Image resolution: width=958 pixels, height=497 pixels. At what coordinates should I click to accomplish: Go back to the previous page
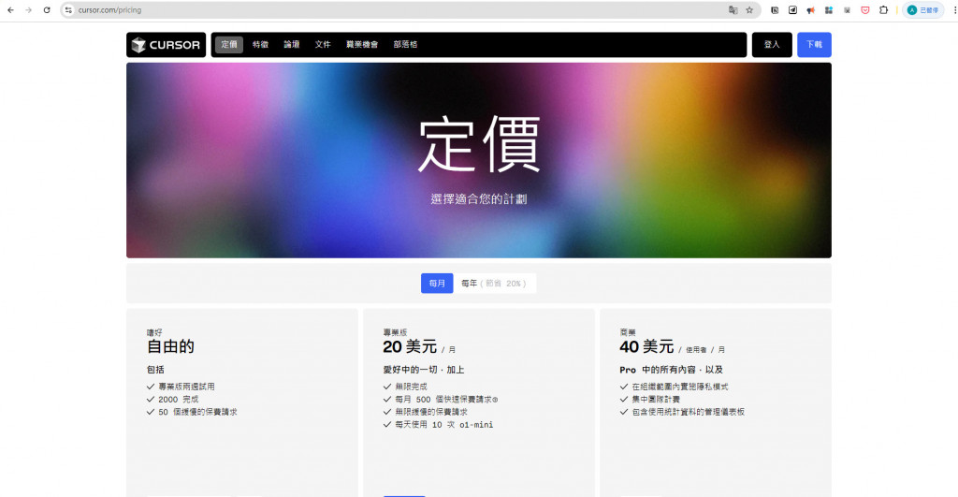(10, 9)
